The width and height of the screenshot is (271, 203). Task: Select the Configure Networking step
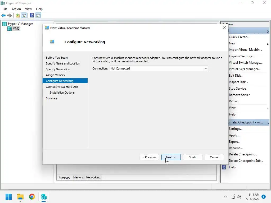click(65, 81)
